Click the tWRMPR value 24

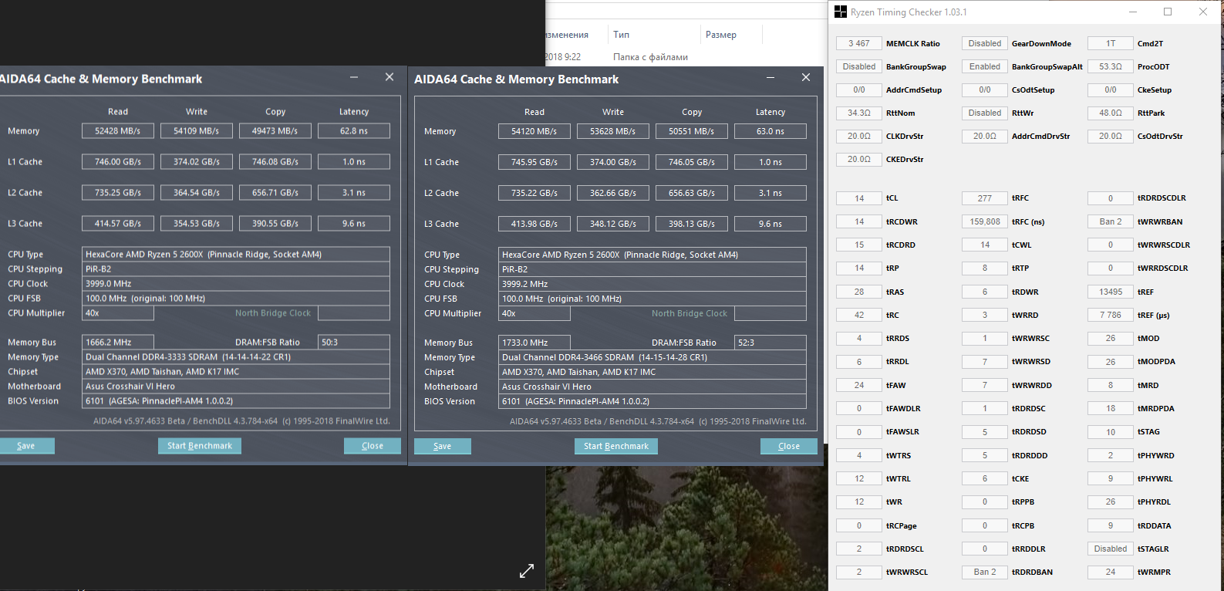pos(1111,572)
